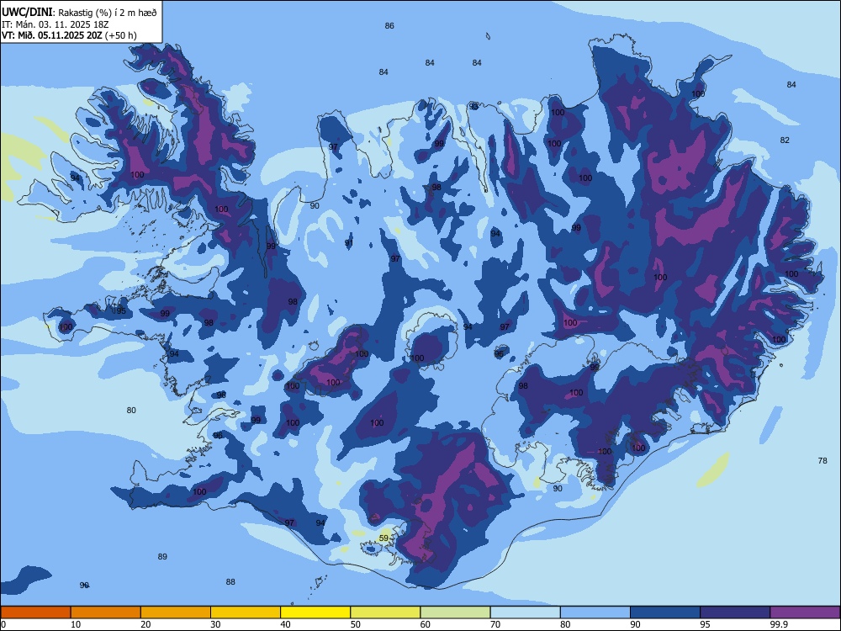841x631 pixels.
Task: Click the '95' value on the western peninsula
Action: 121,310
